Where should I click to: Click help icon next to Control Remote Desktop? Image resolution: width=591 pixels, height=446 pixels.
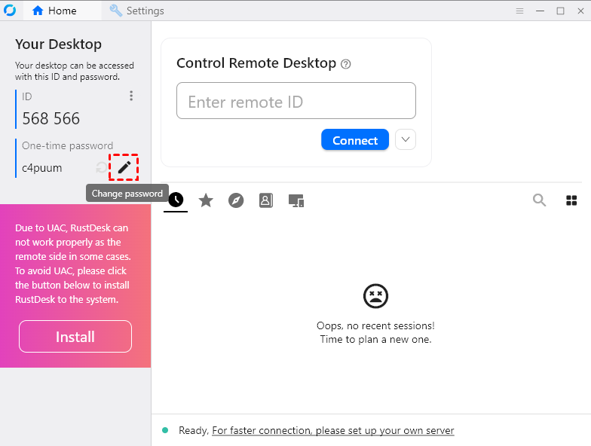[x=346, y=64]
